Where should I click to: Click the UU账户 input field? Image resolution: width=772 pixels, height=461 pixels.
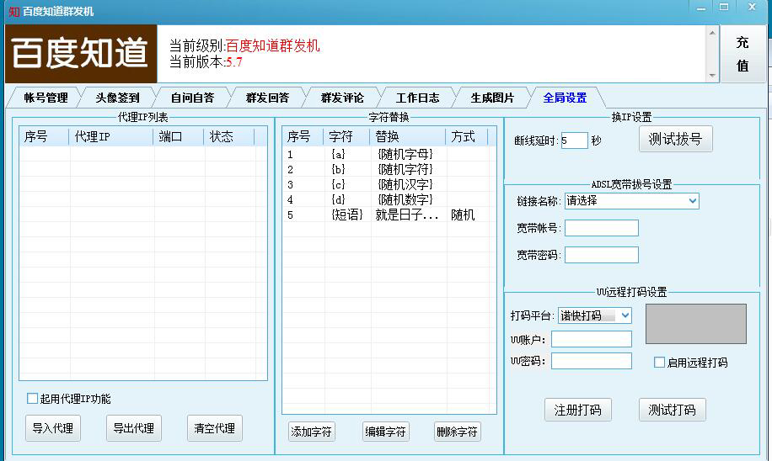pos(592,339)
